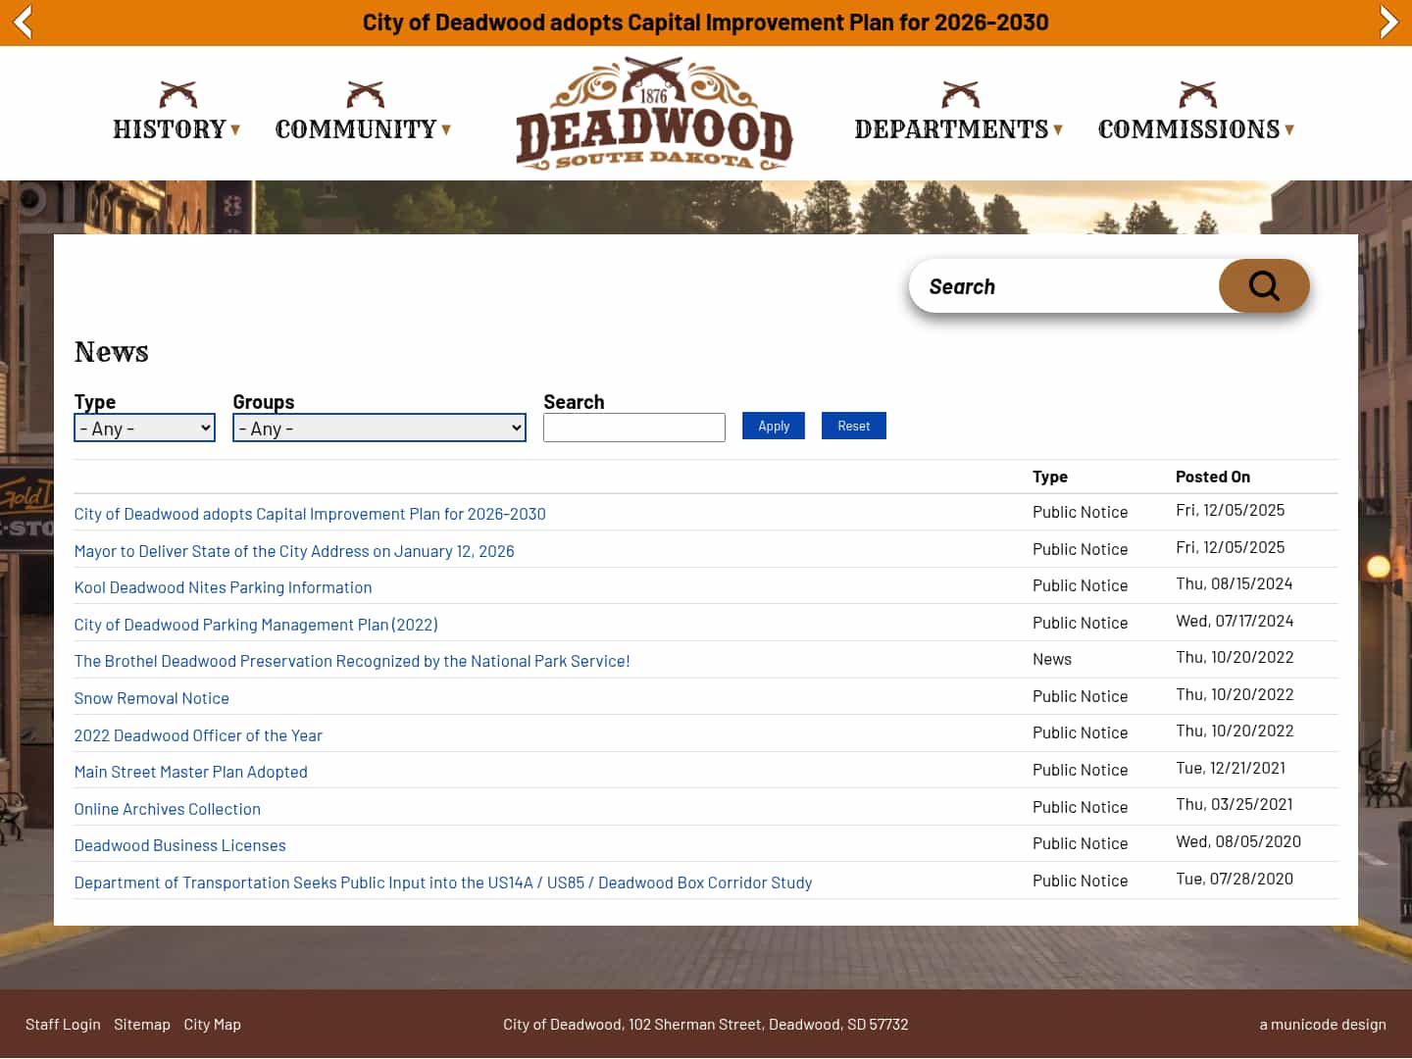Screen dimensions: 1412x1059
Task: Click the Staff Login link
Action: click(x=63, y=1024)
